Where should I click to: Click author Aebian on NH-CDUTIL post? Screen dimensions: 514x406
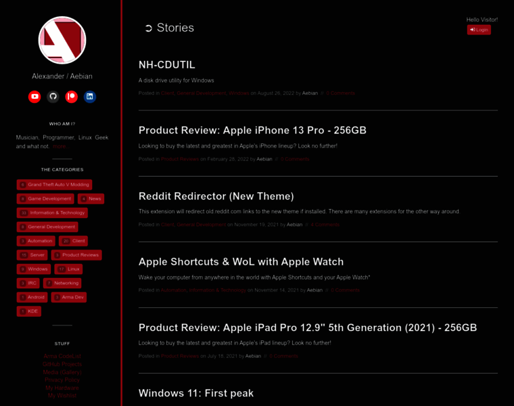click(x=310, y=93)
